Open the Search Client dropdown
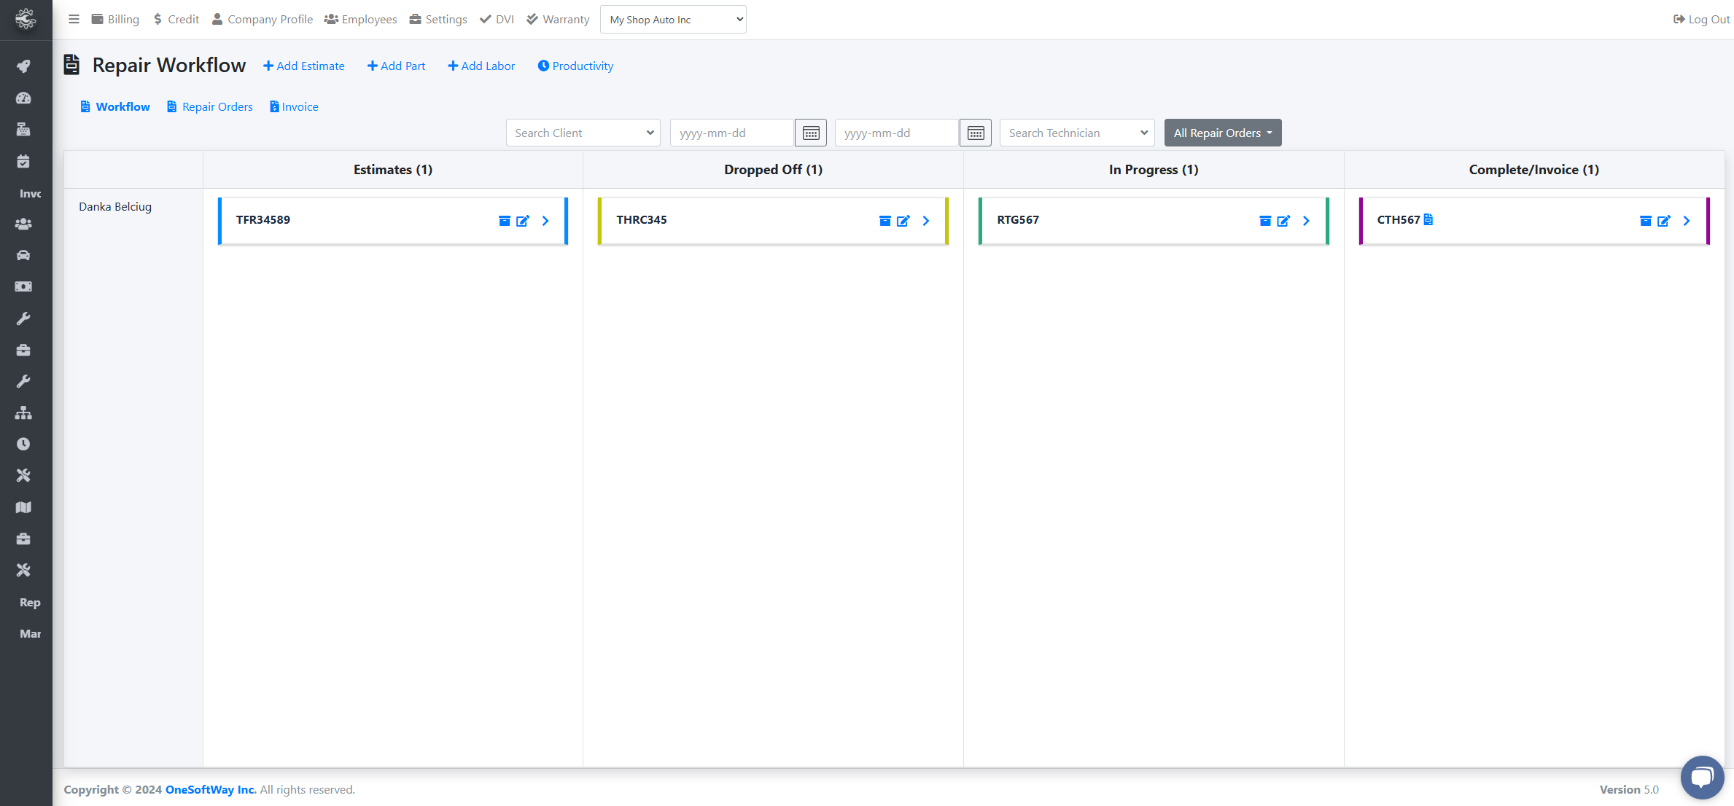The width and height of the screenshot is (1734, 806). click(x=583, y=133)
